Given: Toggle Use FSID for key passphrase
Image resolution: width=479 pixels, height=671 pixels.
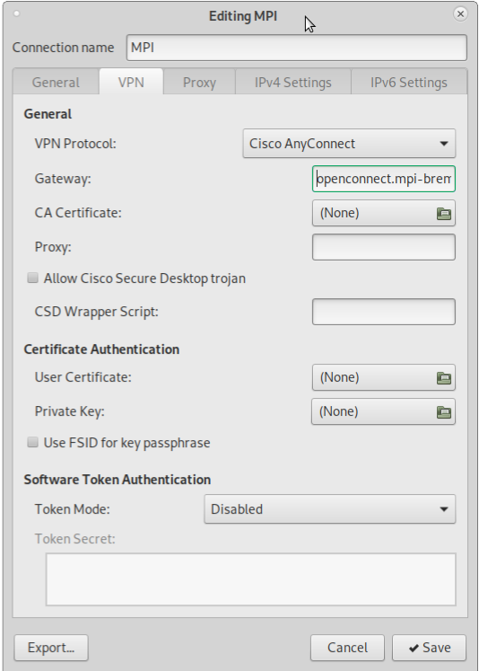Looking at the screenshot, I should 33,442.
